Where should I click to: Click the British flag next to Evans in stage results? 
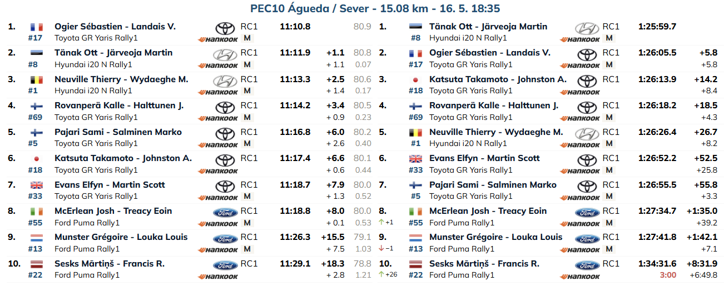click(37, 185)
